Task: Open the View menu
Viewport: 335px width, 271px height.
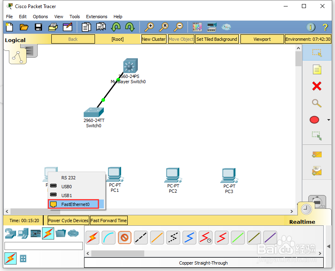Action: (59, 17)
